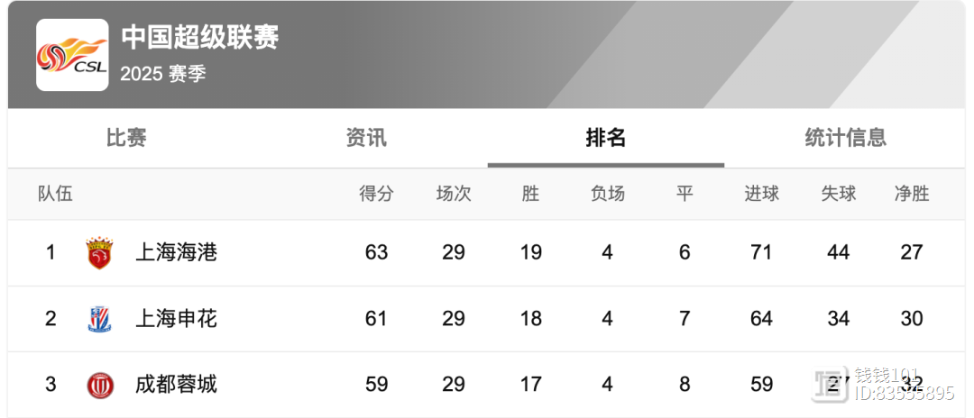The image size is (974, 418).
Task: Click the 胜 column header
Action: pos(530,194)
